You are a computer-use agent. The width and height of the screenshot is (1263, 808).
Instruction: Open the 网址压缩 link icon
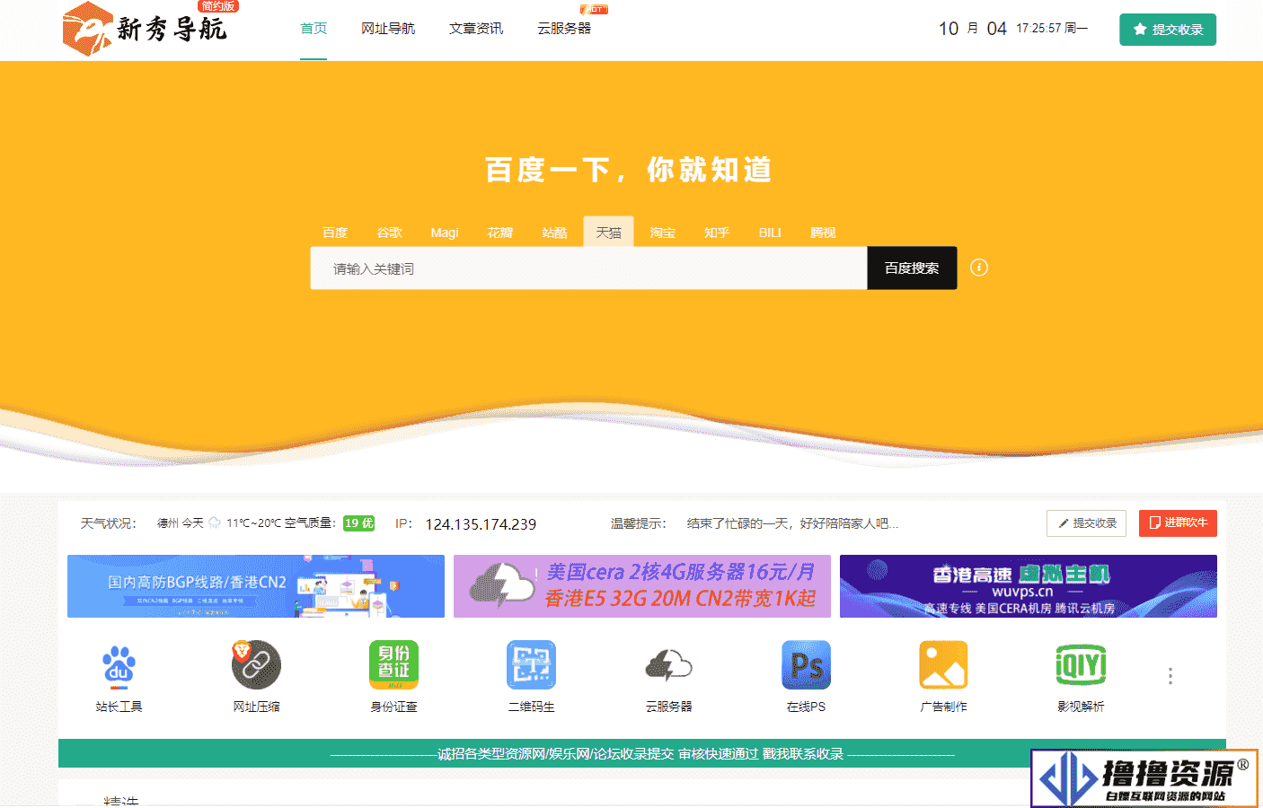[256, 665]
